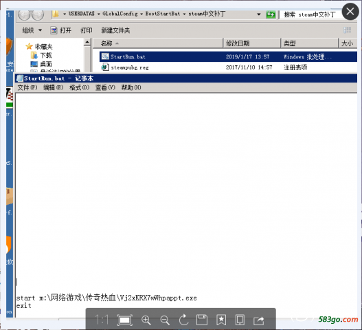Open the 组织 dropdown in Explorer toolbar
Image resolution: width=362 pixels, height=330 pixels.
coord(32,30)
